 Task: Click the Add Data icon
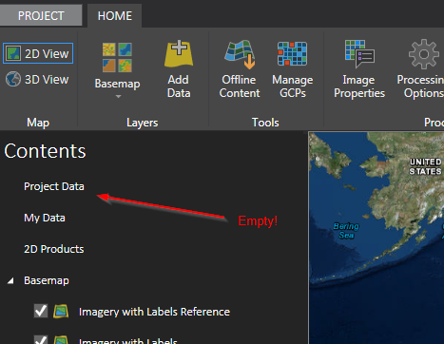click(x=179, y=53)
